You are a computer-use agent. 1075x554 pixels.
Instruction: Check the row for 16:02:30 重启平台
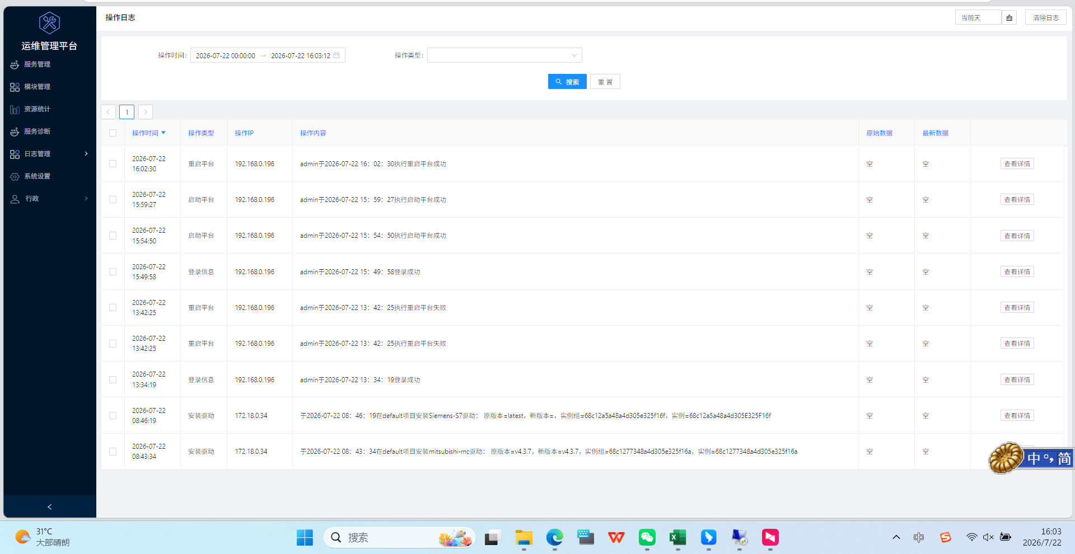pyautogui.click(x=113, y=164)
